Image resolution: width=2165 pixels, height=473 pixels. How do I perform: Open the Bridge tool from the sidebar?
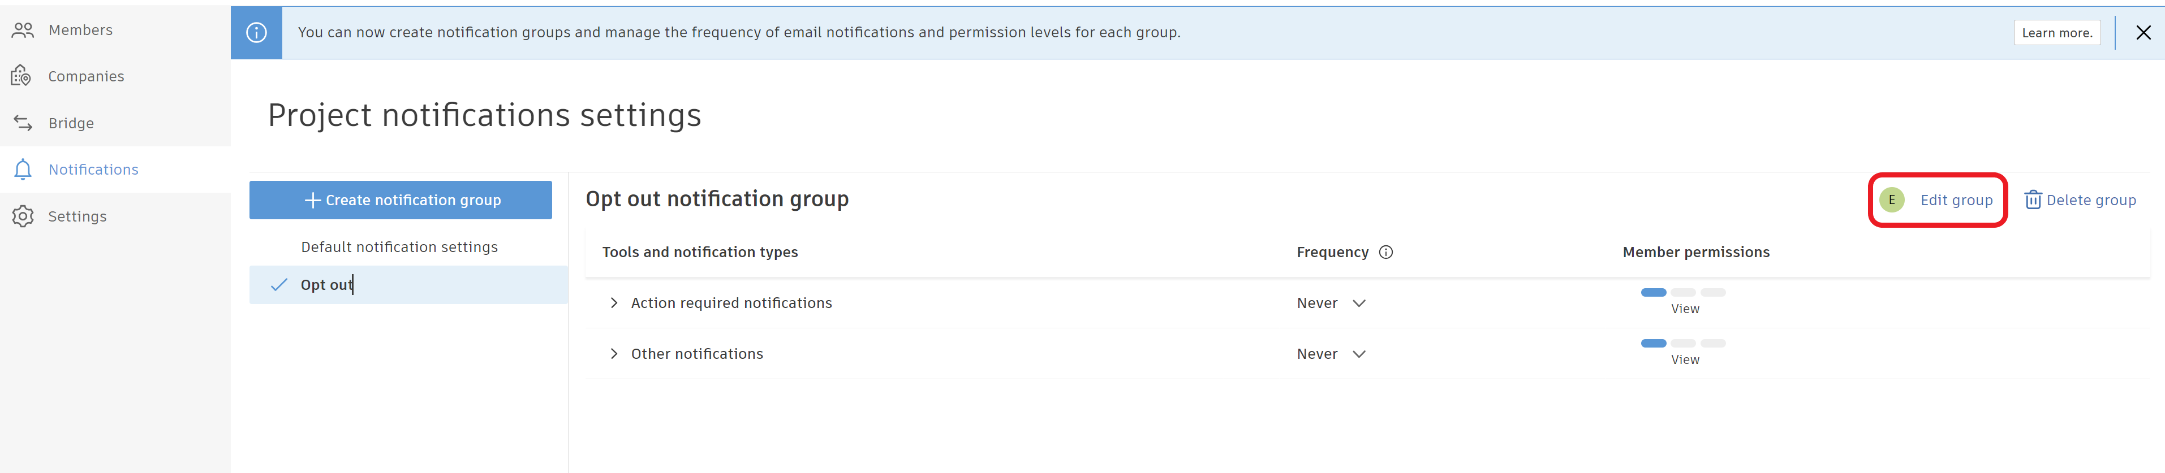point(22,123)
